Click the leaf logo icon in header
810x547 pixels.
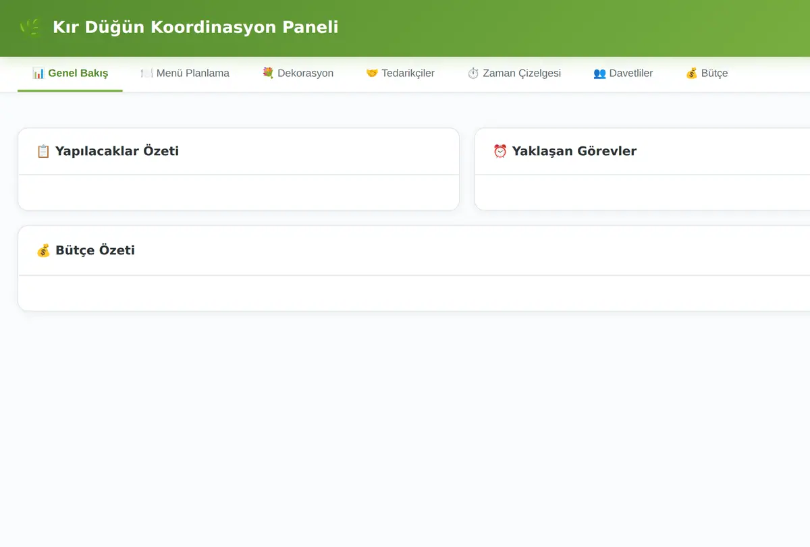point(30,28)
